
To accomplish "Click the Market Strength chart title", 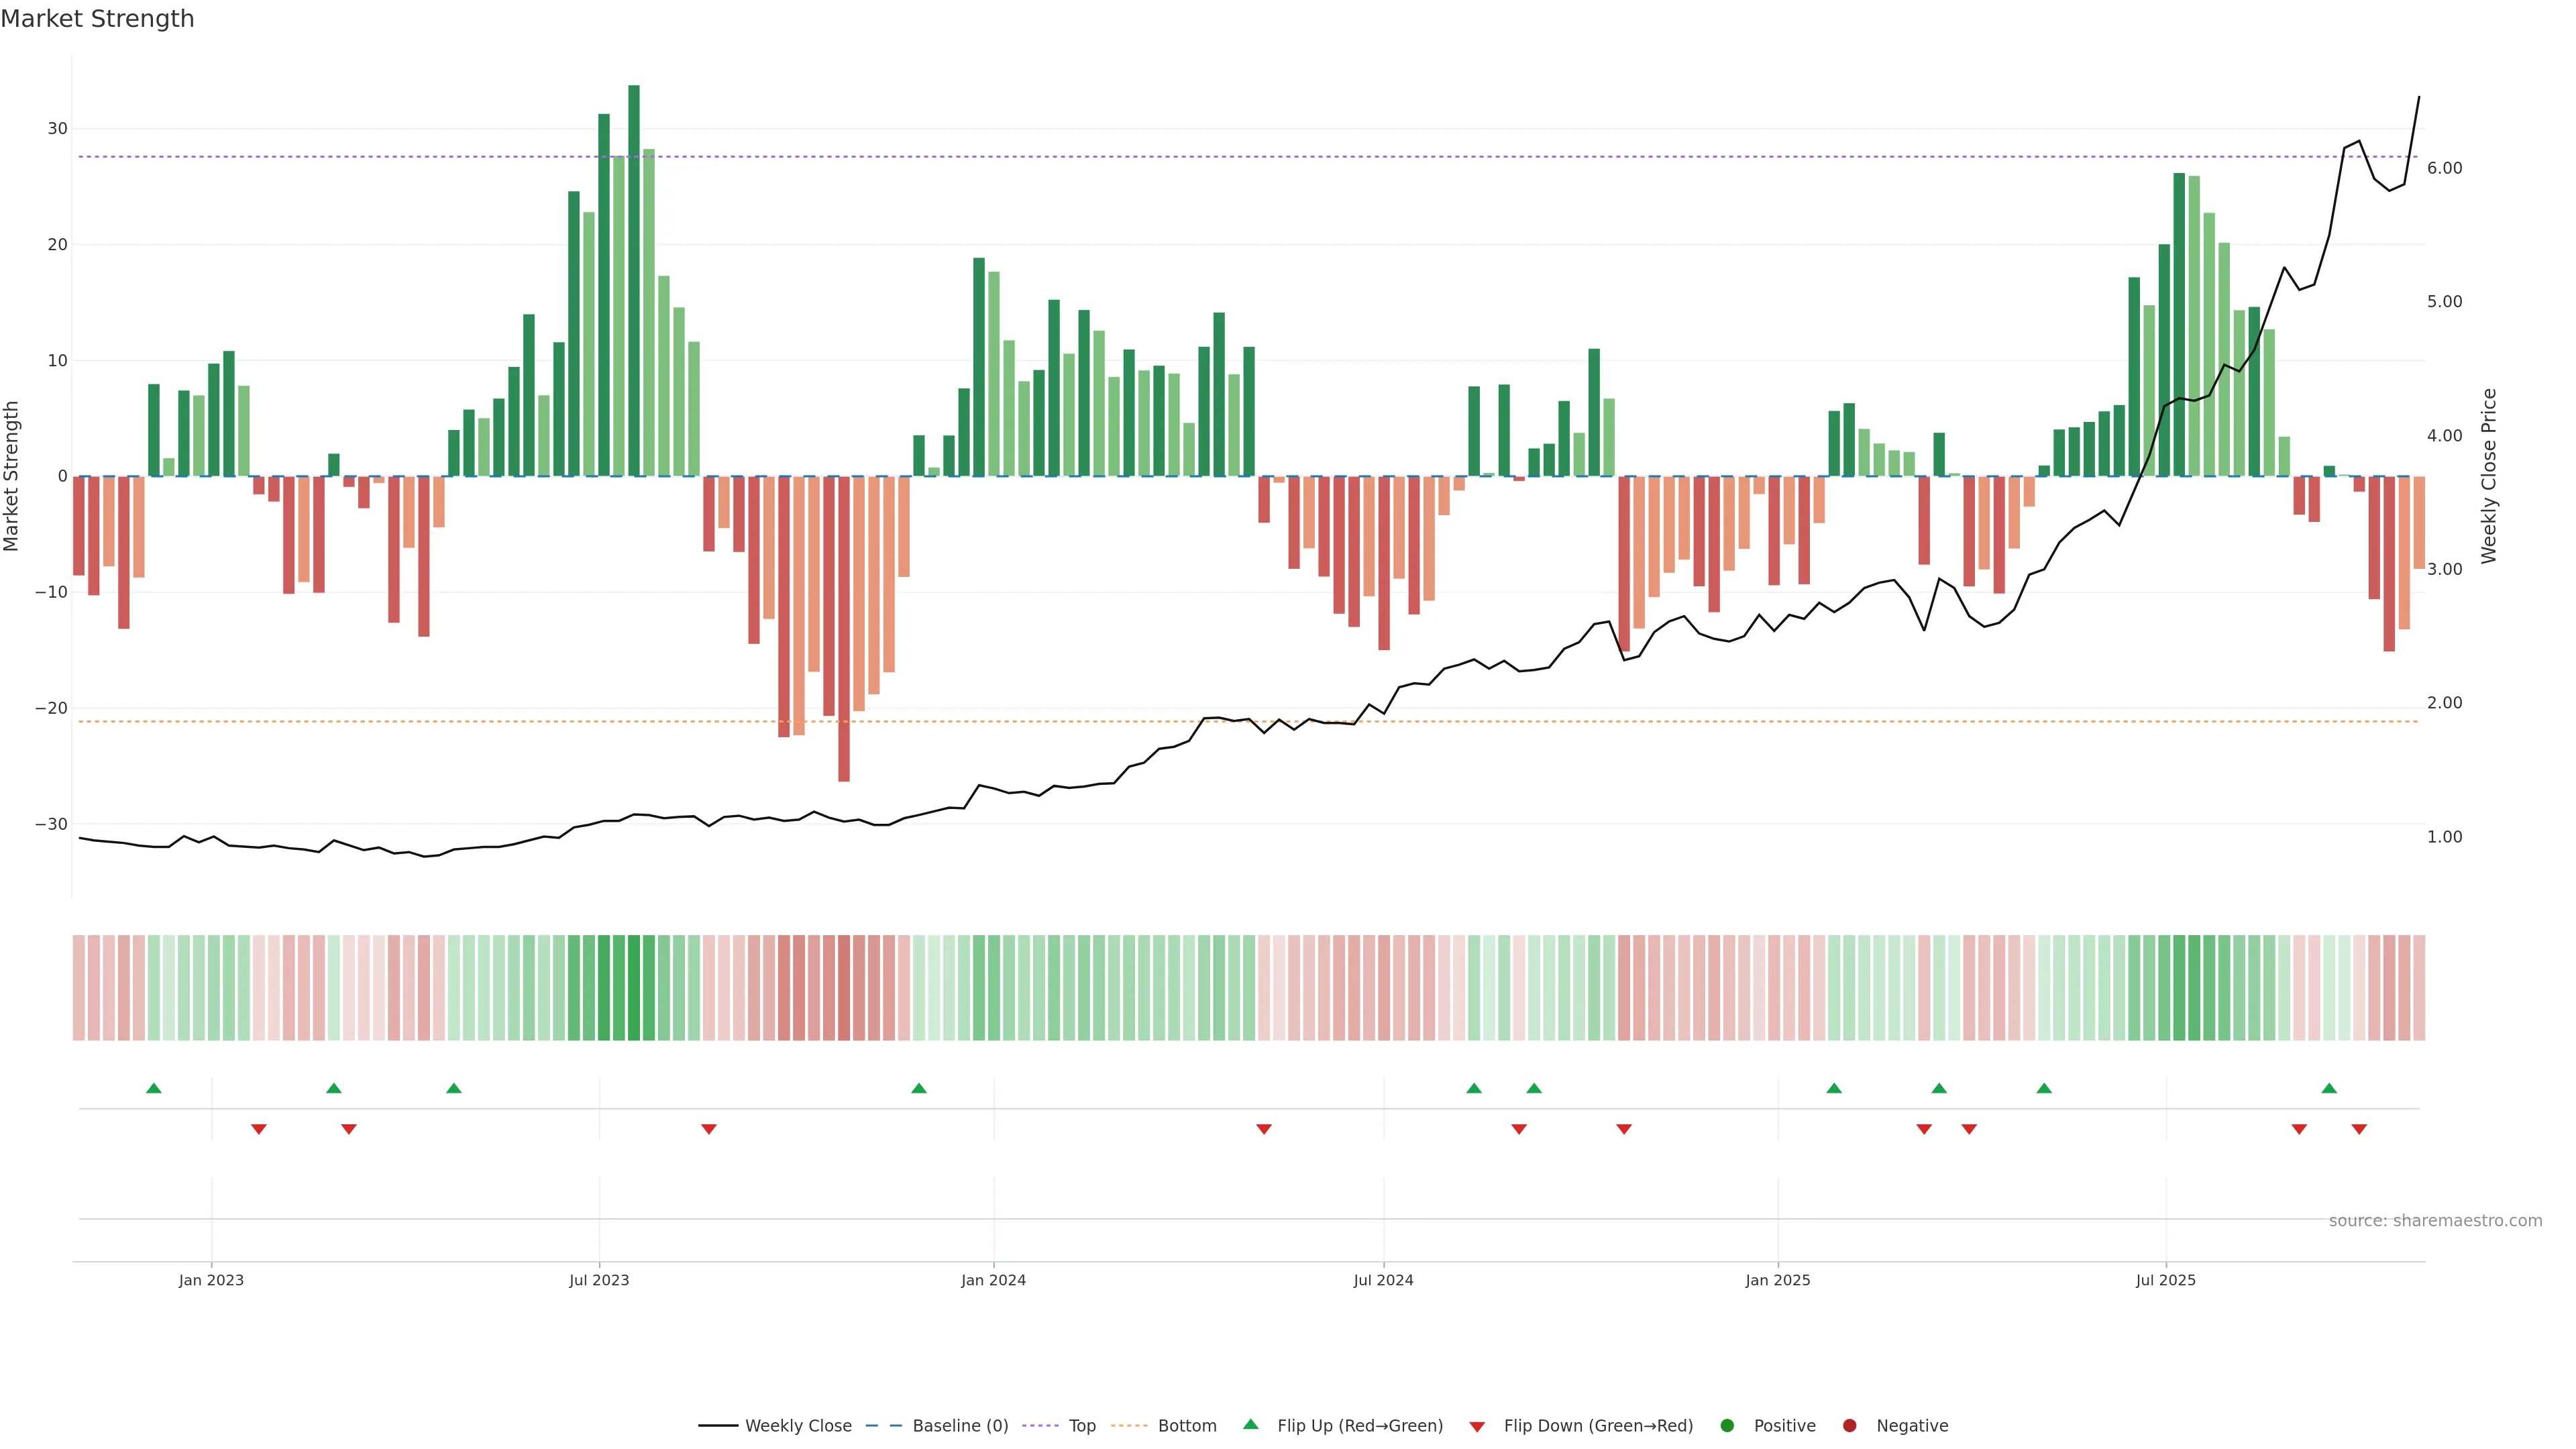I will (x=97, y=19).
